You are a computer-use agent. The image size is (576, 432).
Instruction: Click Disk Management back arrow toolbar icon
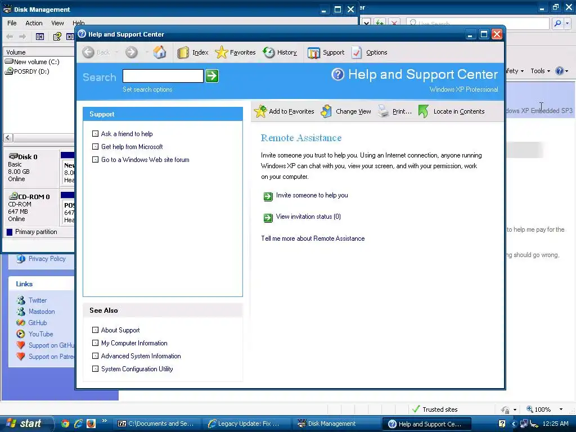click(x=10, y=37)
